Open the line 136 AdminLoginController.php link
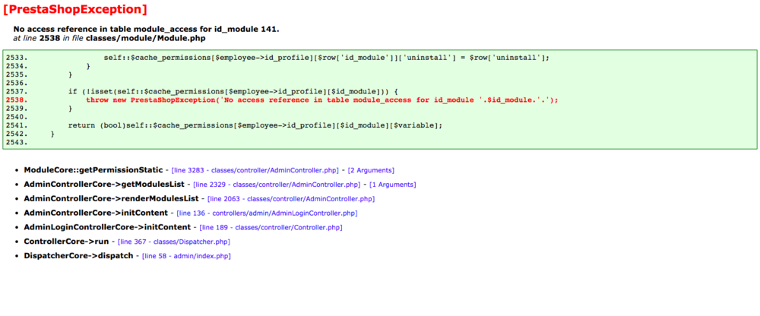Screen dimensions: 760x316 [267, 213]
